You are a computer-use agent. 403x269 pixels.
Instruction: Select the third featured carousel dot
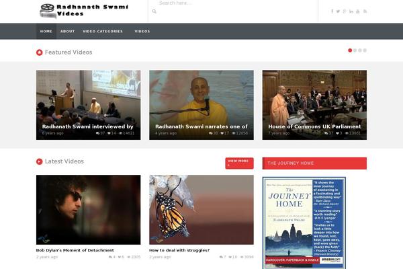point(360,50)
